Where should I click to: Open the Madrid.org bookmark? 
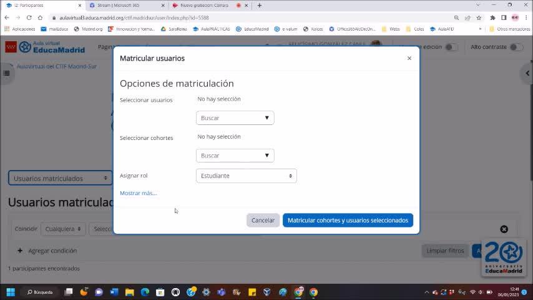pos(89,29)
